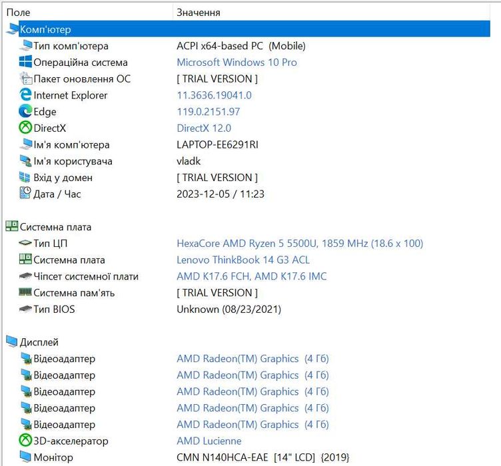The image size is (501, 466).
Task: Click the DirectX Xbox-style icon
Action: click(25, 128)
